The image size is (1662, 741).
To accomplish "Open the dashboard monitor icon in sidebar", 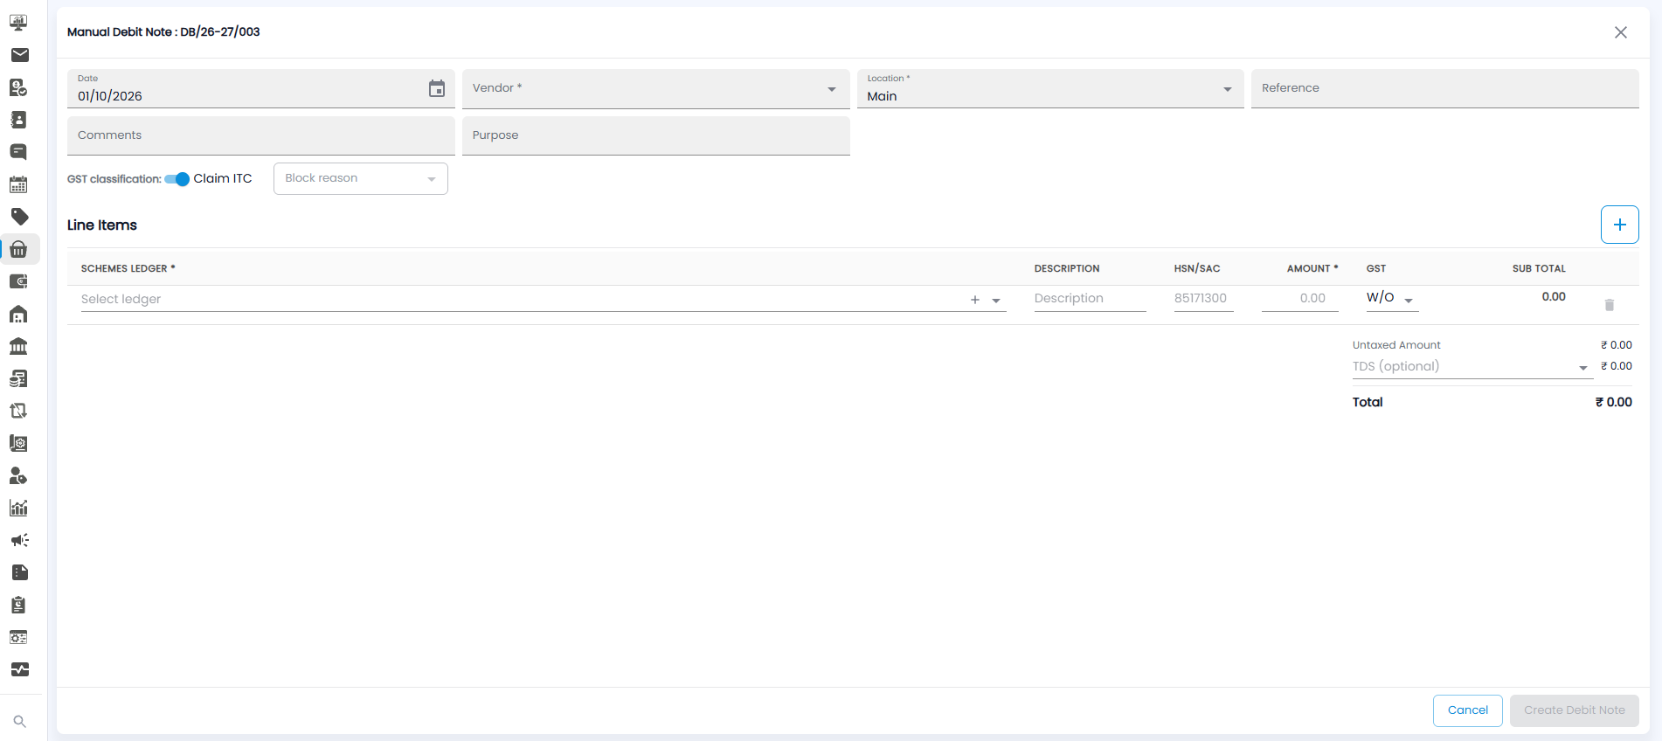I will pos(18,23).
